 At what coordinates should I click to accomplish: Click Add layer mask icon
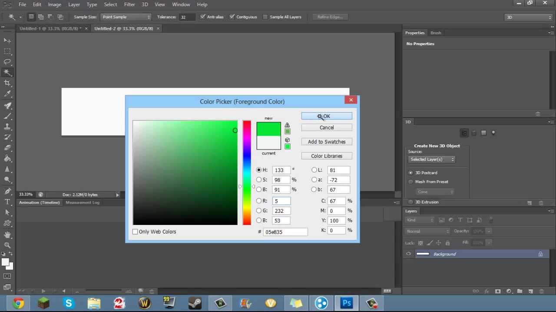[x=498, y=291]
